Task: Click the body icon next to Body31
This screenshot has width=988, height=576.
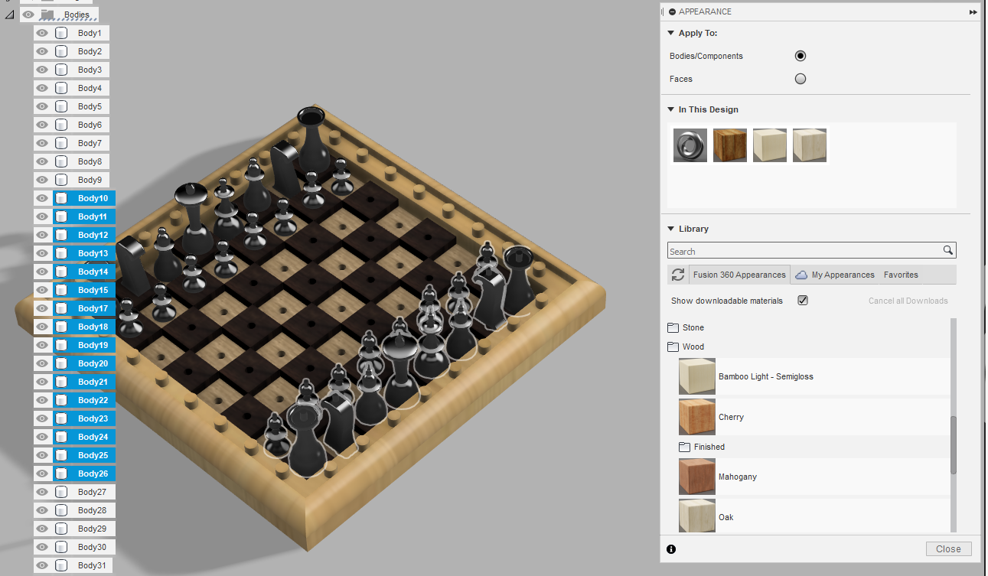Action: tap(61, 565)
